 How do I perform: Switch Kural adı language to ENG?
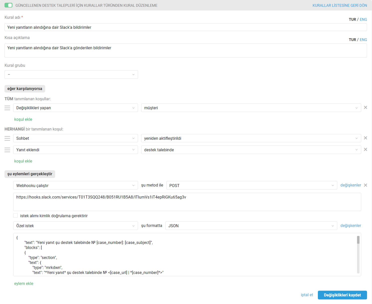pos(363,19)
